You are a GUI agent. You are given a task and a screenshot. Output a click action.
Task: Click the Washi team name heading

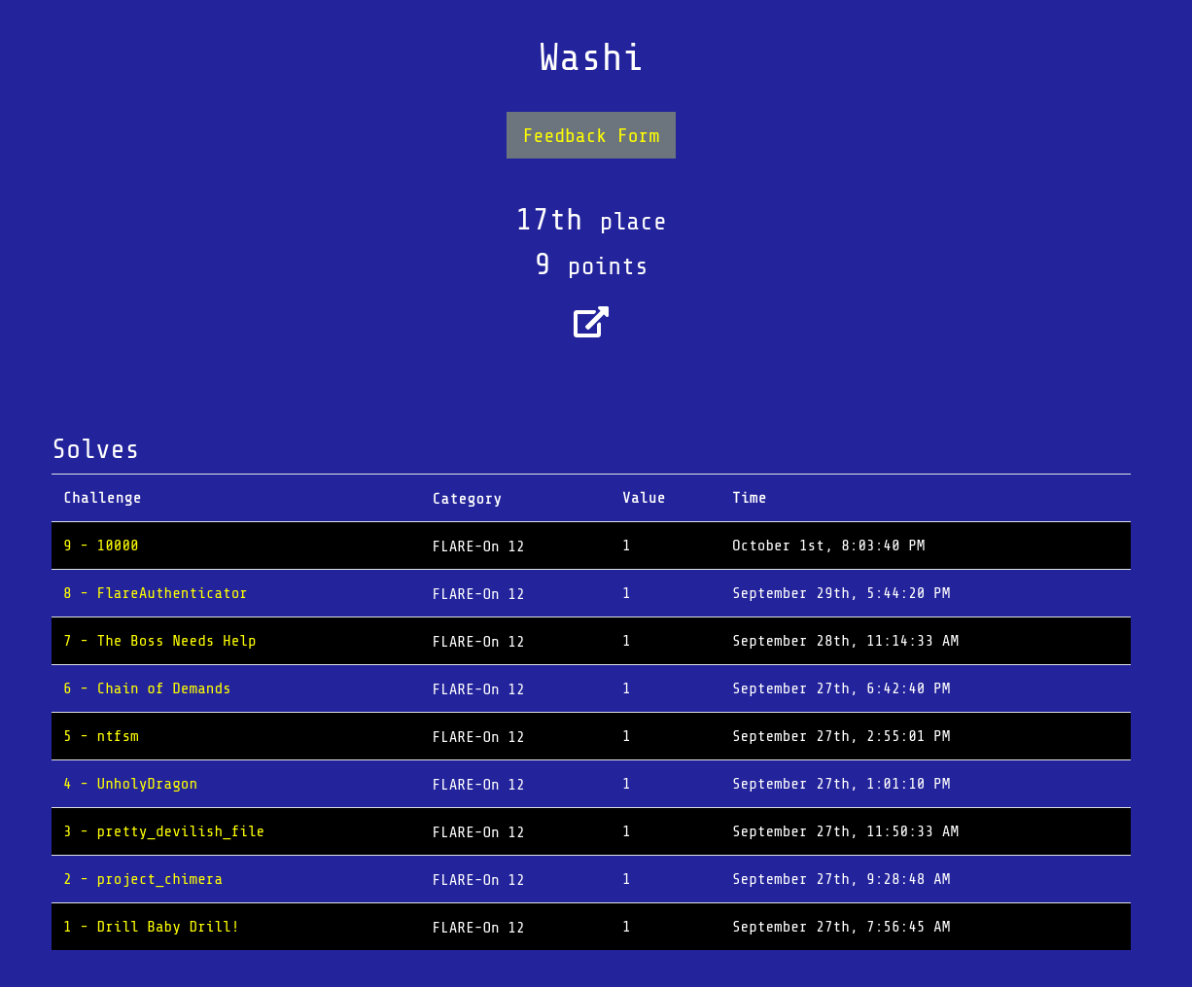(590, 58)
